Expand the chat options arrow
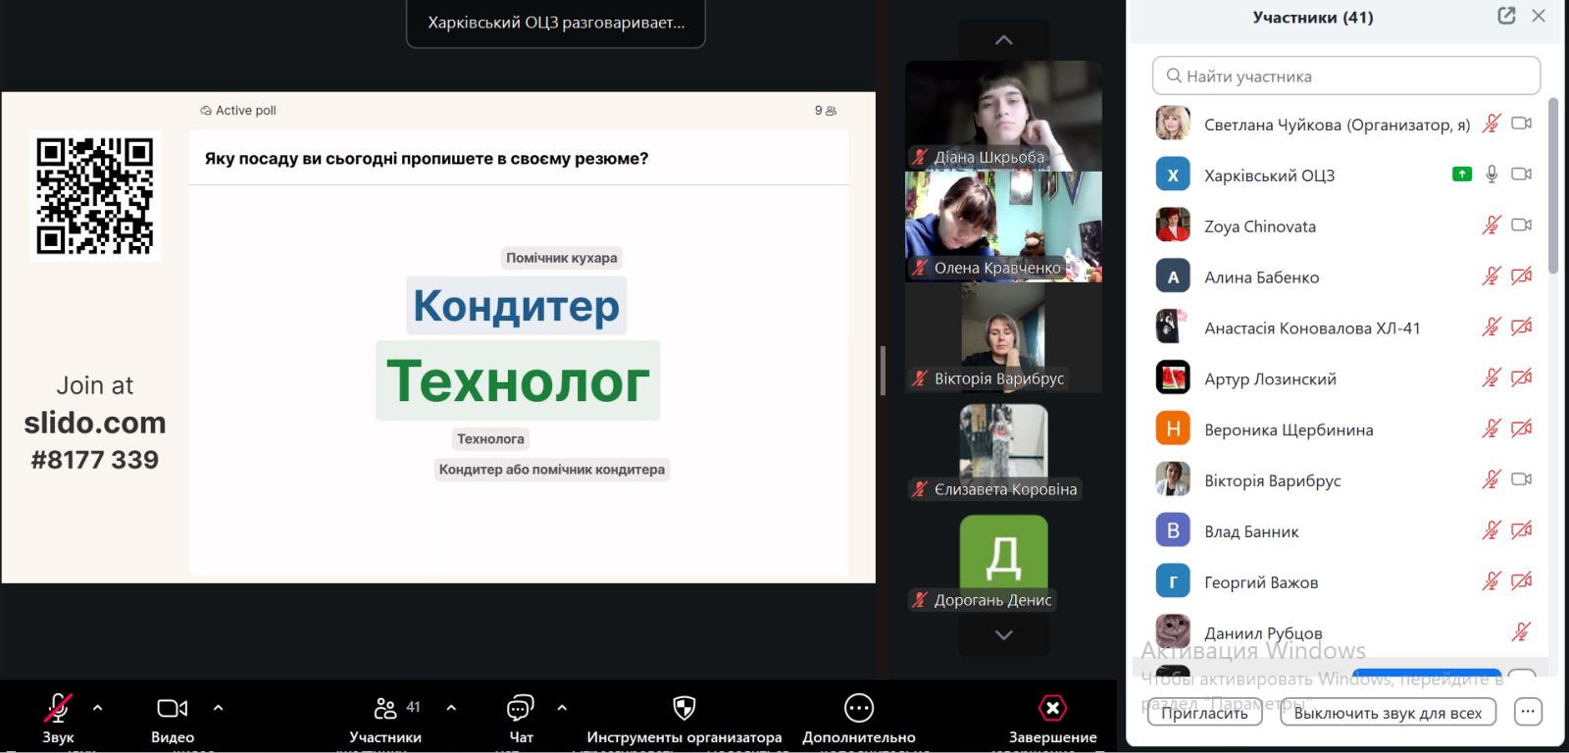 coord(562,708)
